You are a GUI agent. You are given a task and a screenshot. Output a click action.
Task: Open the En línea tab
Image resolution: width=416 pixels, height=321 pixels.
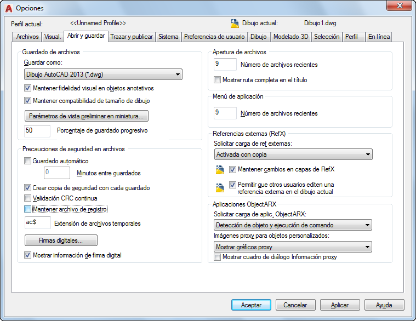click(379, 37)
